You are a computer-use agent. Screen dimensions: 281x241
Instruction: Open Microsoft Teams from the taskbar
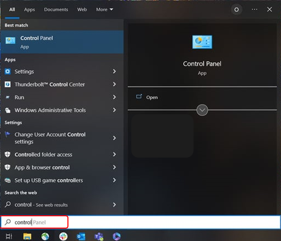[x=99, y=236]
